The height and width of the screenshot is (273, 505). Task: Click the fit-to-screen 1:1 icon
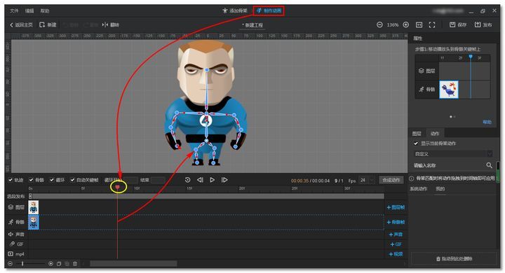(419, 24)
